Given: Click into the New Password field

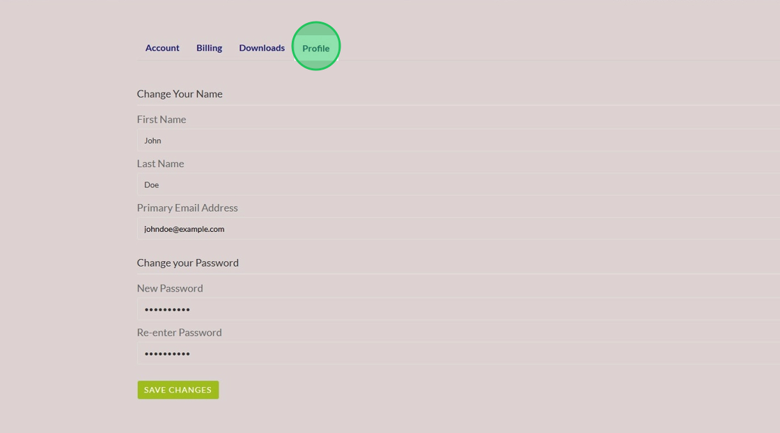Looking at the screenshot, I should (x=458, y=309).
